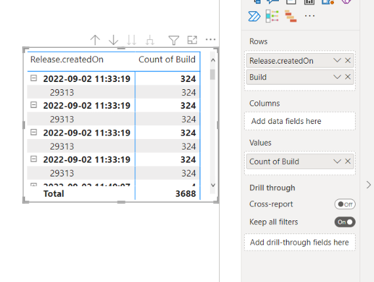Click matrix scrollbar down arrow
The height and width of the screenshot is (282, 374).
(x=213, y=185)
